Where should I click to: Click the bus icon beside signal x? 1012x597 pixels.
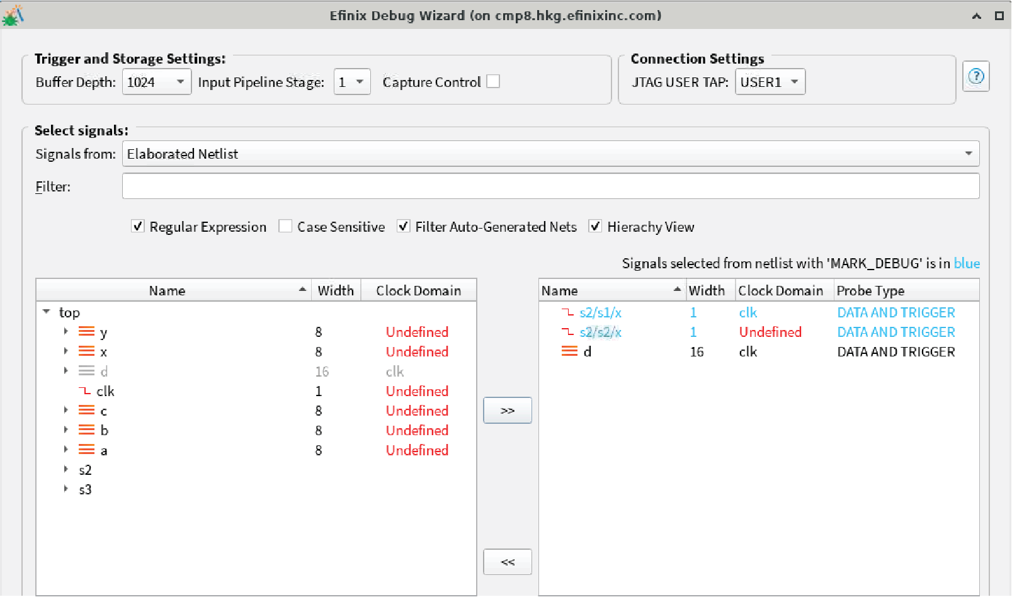[86, 351]
